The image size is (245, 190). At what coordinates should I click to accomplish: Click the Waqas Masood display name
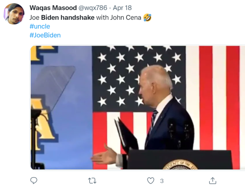pos(53,8)
